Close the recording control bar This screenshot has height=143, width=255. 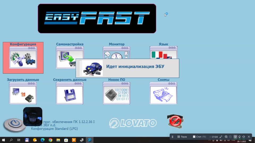[x=249, y=137]
